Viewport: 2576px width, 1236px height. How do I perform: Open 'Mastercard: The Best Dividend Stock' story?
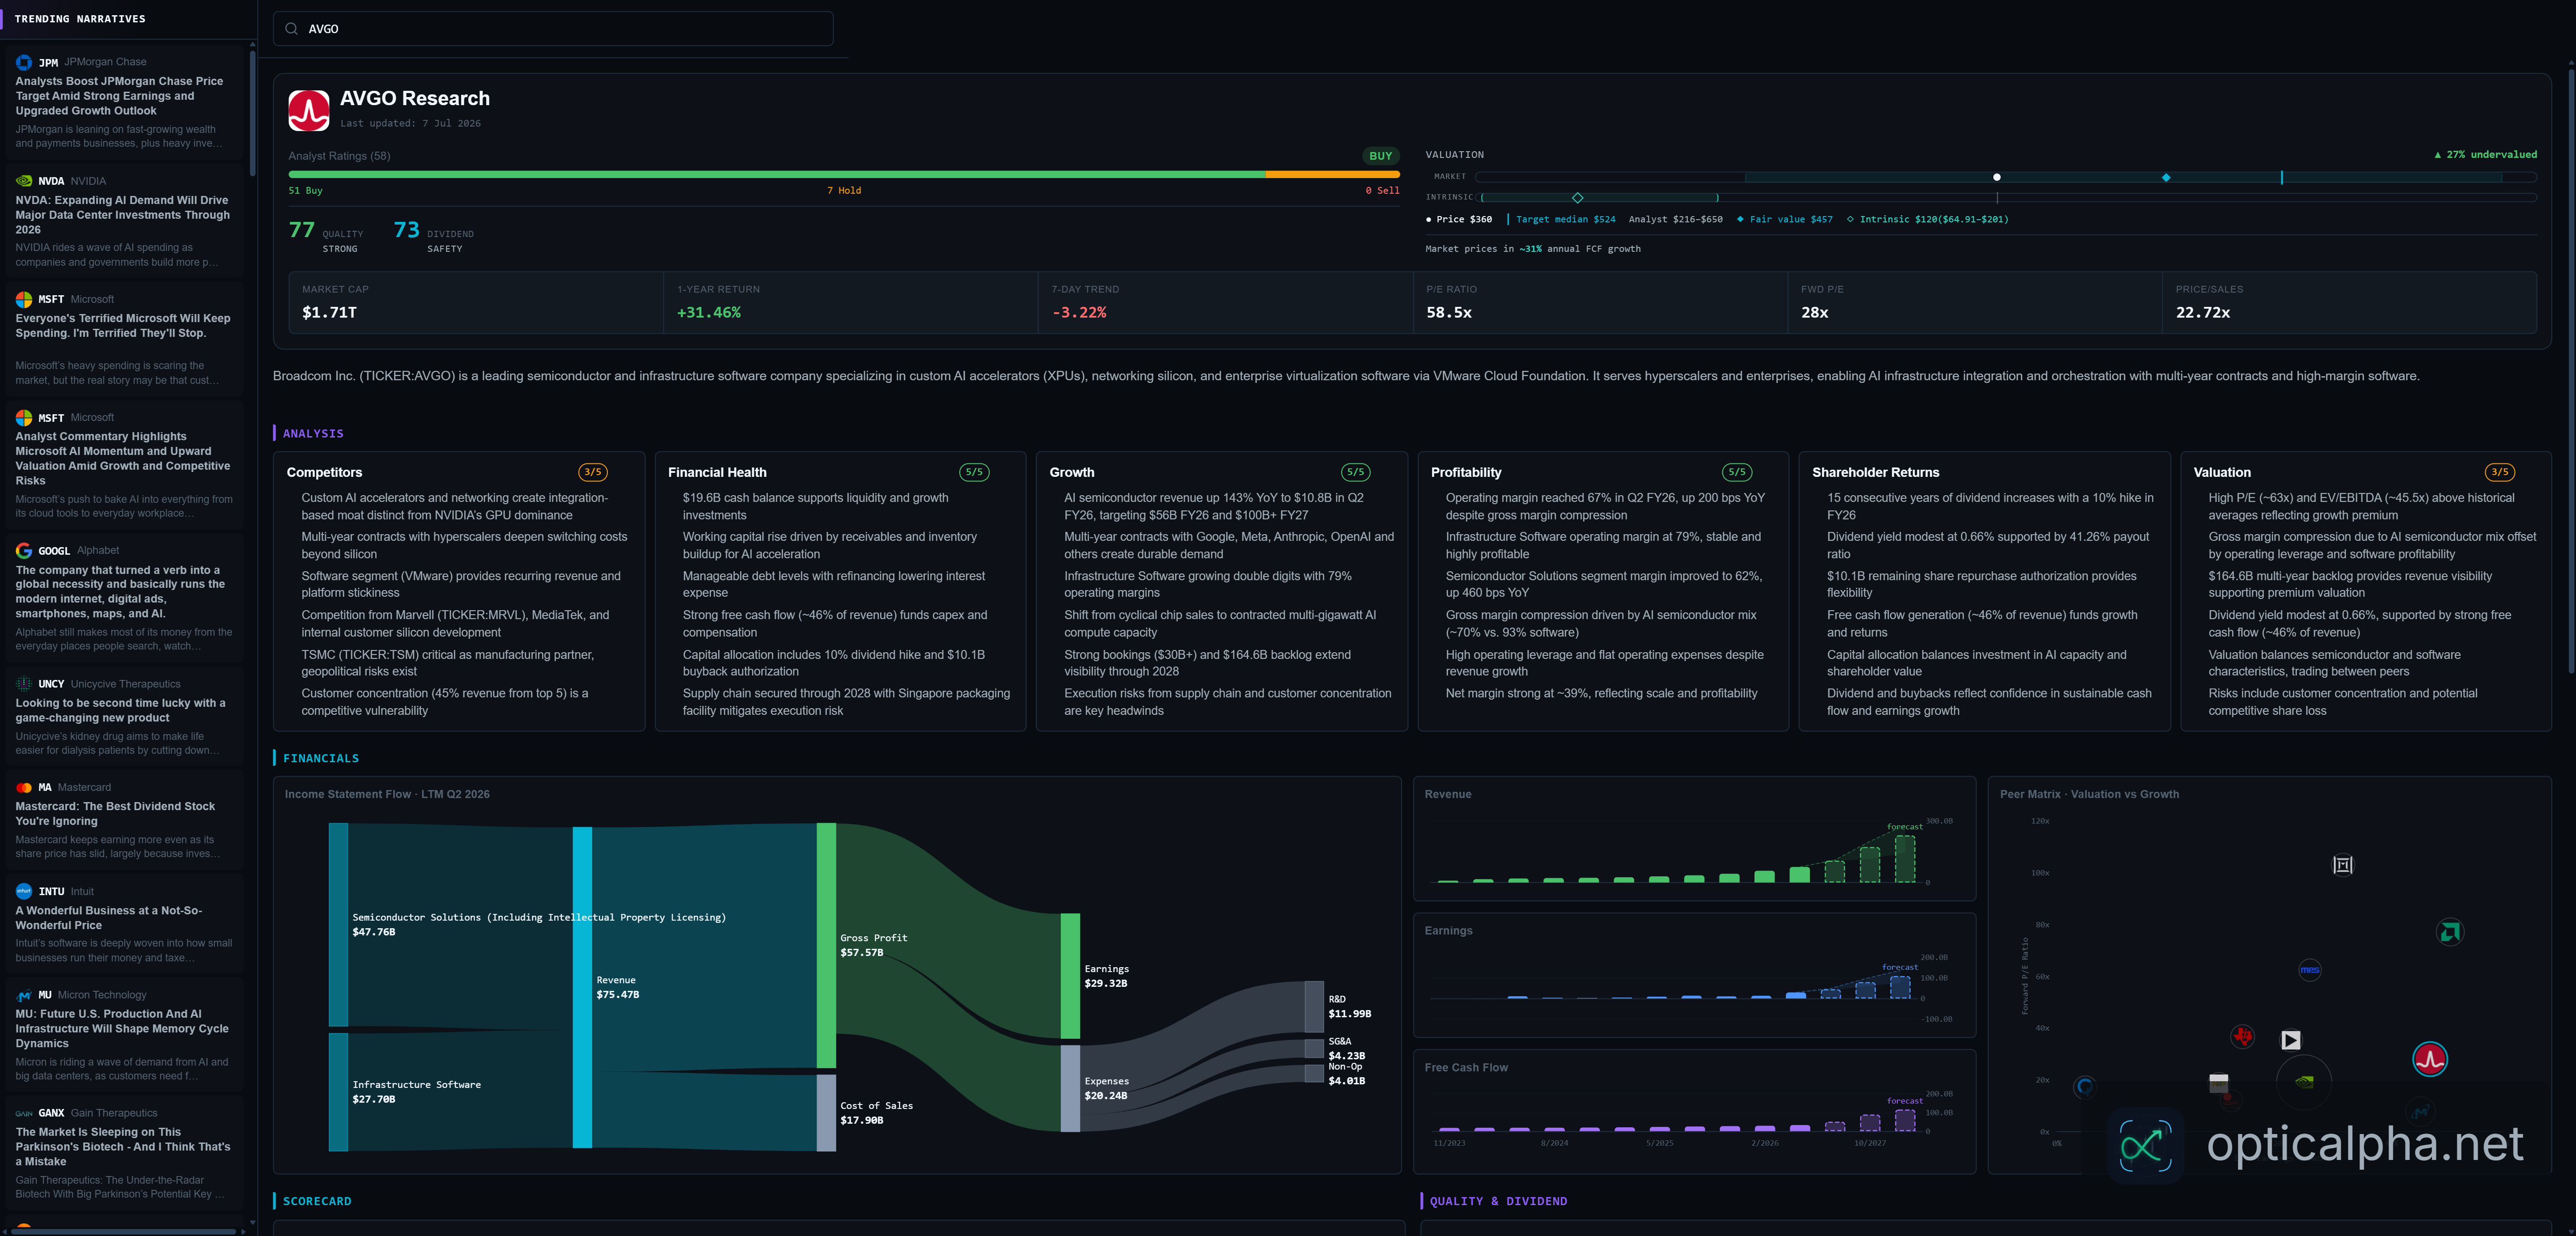115,814
